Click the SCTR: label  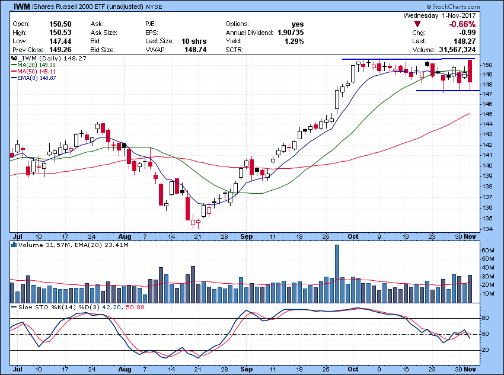pyautogui.click(x=234, y=50)
